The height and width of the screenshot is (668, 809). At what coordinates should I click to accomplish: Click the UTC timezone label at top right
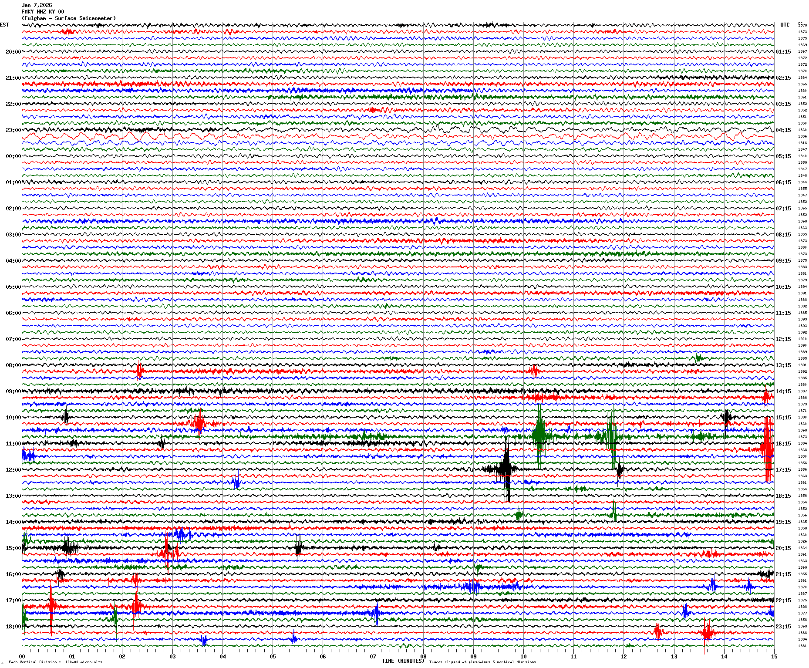(785, 25)
